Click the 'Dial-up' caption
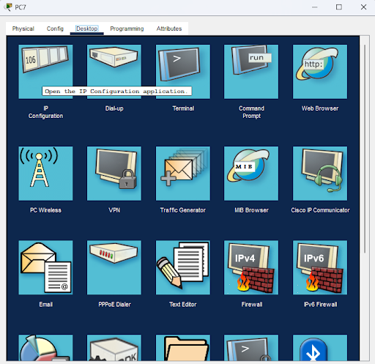This screenshot has height=364, width=375. pyautogui.click(x=114, y=108)
